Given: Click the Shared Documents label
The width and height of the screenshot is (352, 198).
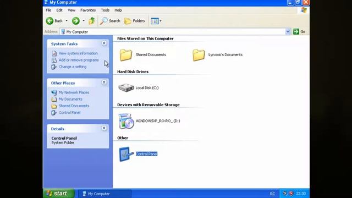Looking at the screenshot, I should (x=151, y=54).
